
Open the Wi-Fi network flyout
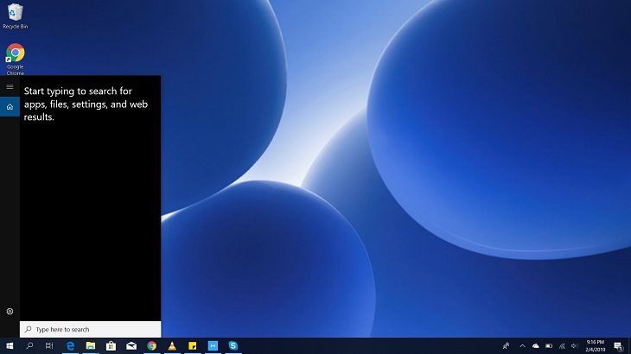[562, 346]
